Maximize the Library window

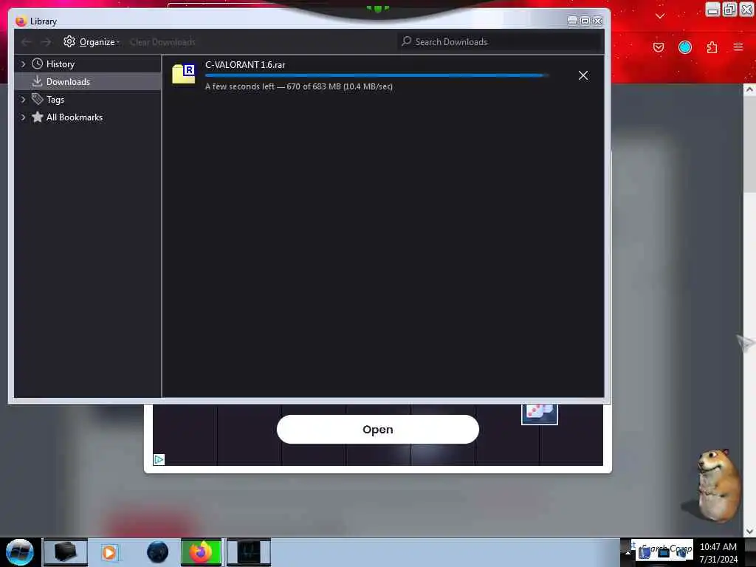pos(585,21)
